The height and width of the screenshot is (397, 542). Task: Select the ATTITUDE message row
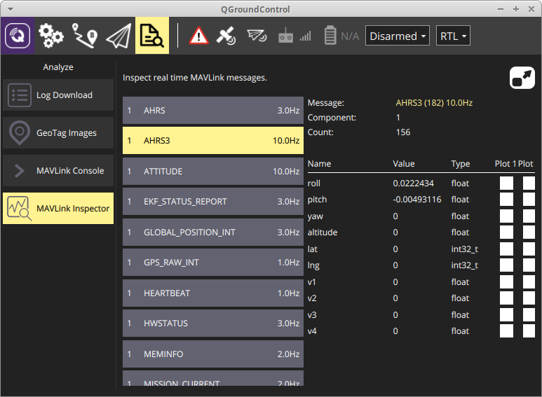[213, 172]
